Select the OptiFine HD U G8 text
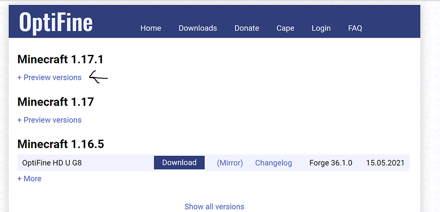The height and width of the screenshot is (212, 440). pos(52,163)
